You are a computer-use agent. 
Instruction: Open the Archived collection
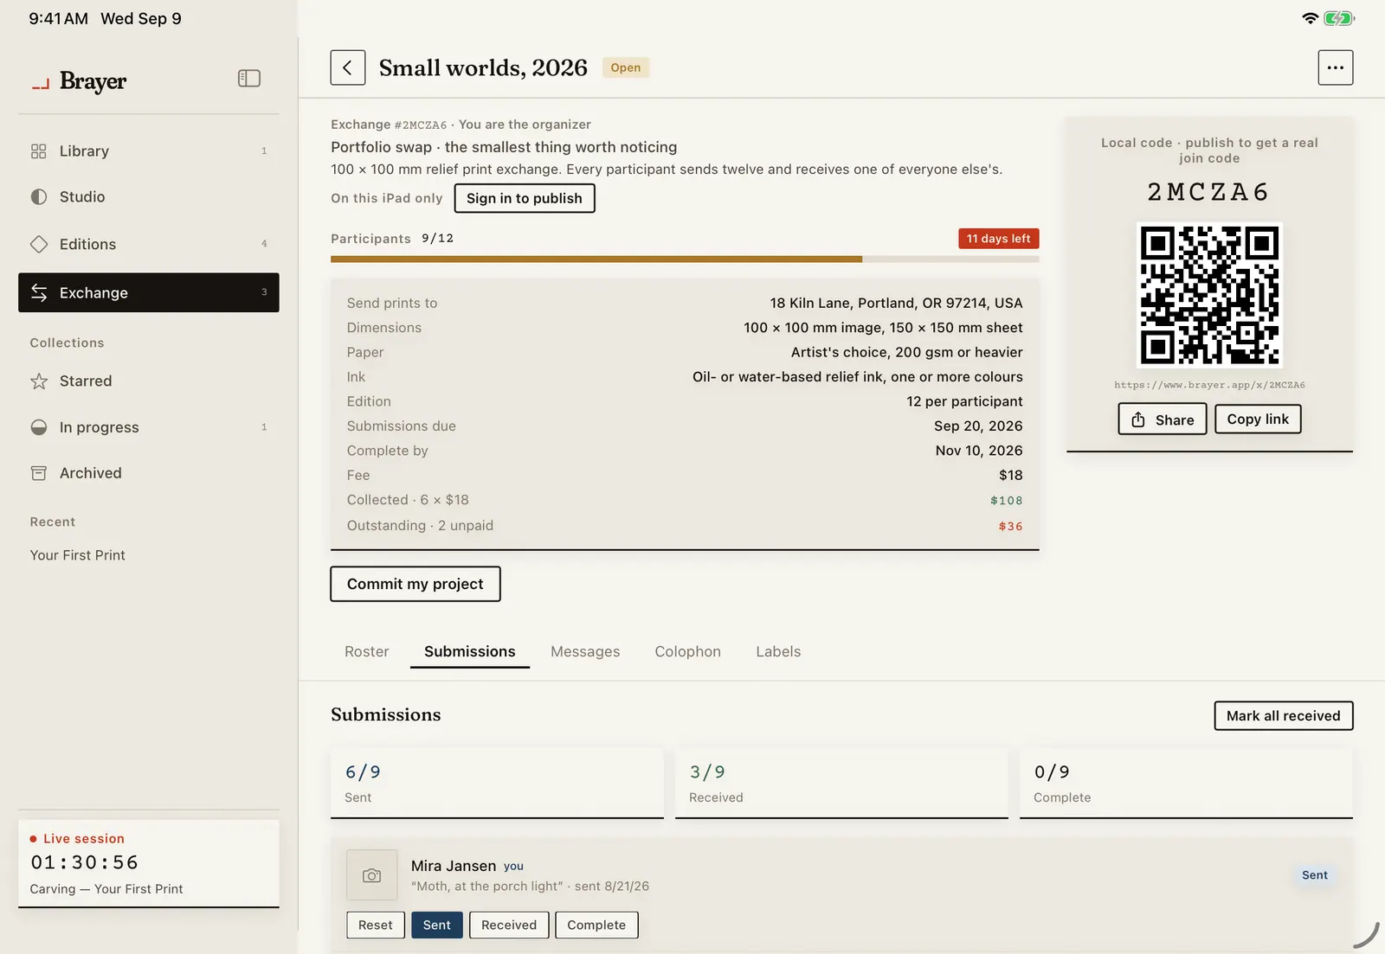click(x=149, y=473)
